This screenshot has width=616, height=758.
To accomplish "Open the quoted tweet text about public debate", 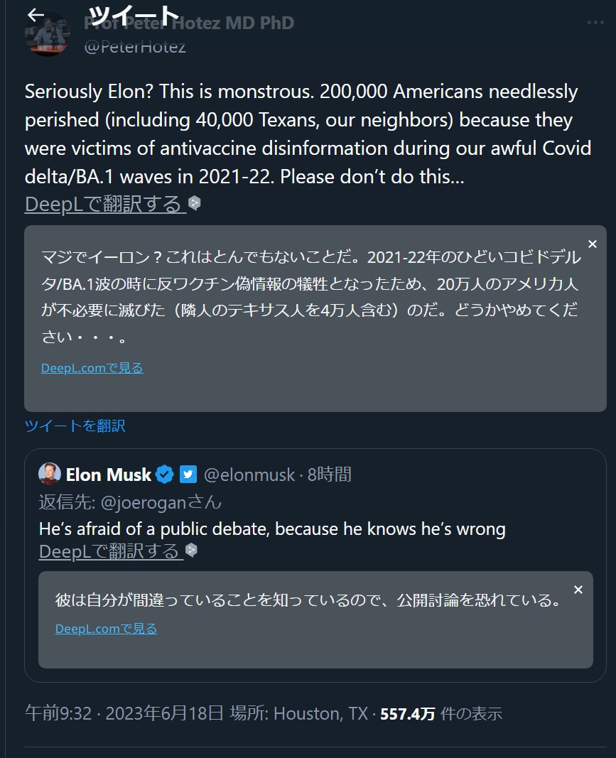I will (272, 529).
